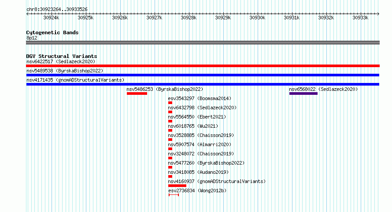This screenshot has width=392, height=212.
Task: Open nsv4160937 (gnomADStructuralVariants) label
Action: tap(217, 181)
